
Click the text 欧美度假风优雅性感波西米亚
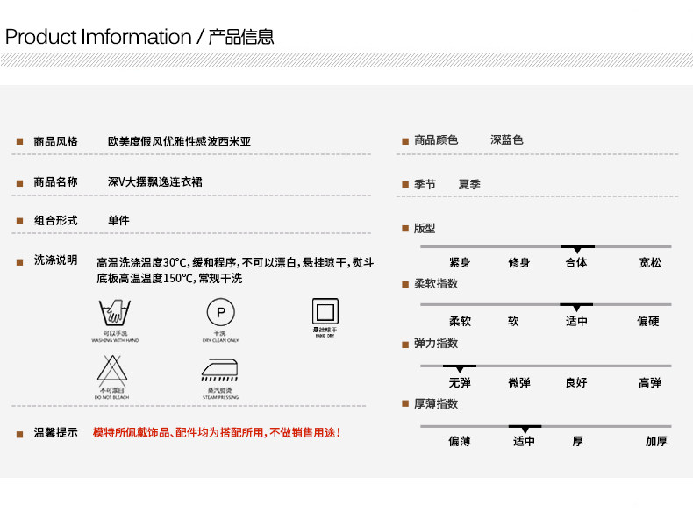[x=180, y=141]
